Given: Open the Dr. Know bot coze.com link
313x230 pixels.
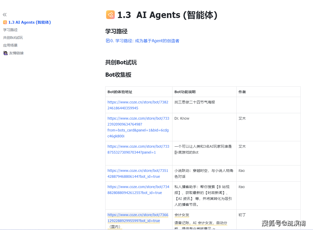Looking at the screenshot, I should point(138,127).
